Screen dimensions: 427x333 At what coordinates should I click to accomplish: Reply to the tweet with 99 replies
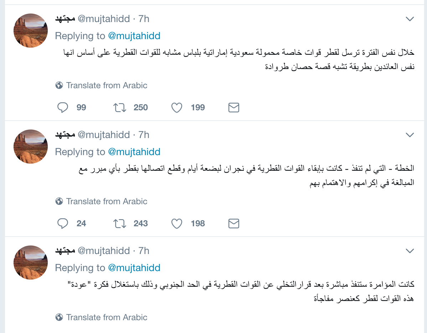(x=63, y=107)
